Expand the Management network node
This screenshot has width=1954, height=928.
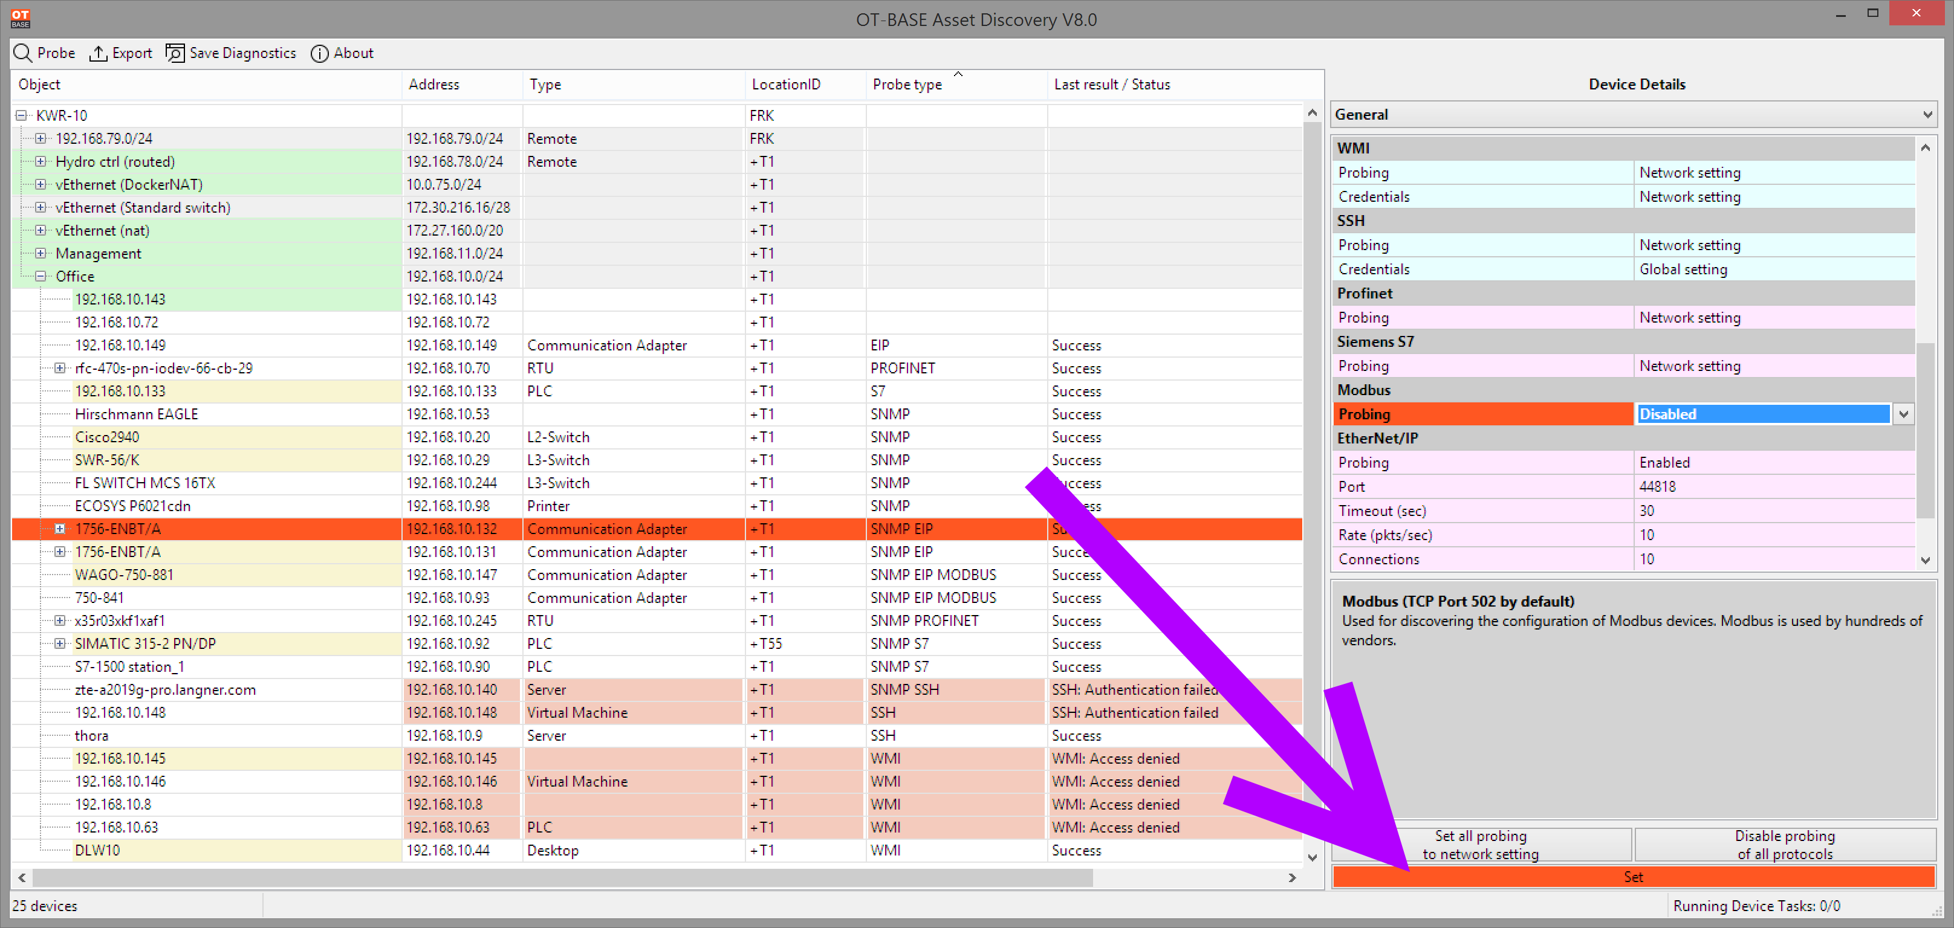coord(41,253)
